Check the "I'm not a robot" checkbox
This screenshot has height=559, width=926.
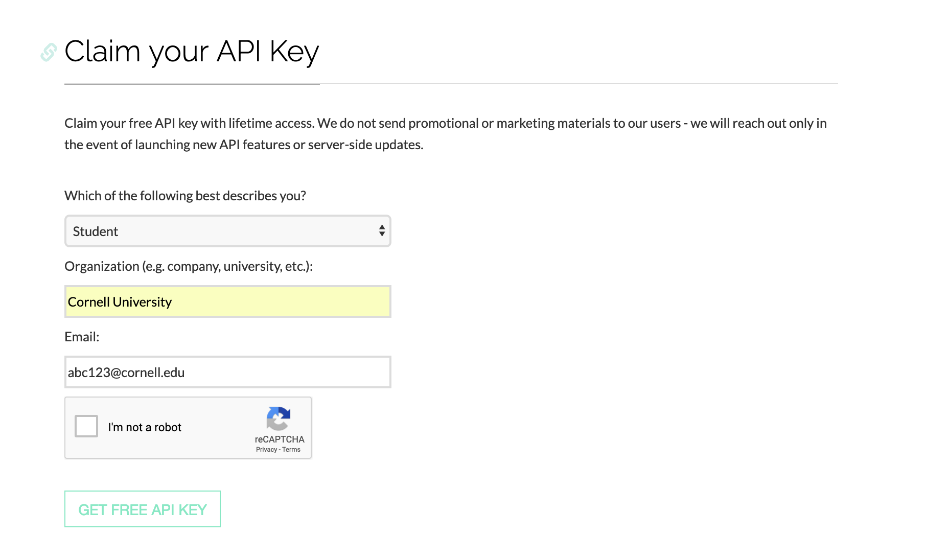86,426
